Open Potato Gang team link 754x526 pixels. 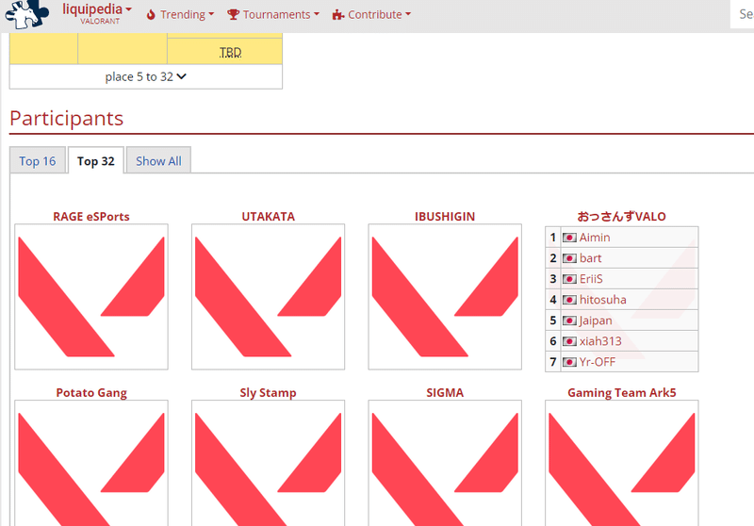click(x=91, y=393)
